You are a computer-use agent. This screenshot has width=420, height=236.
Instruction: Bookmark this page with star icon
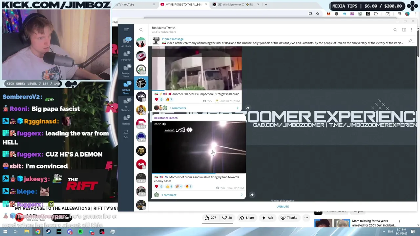[318, 14]
